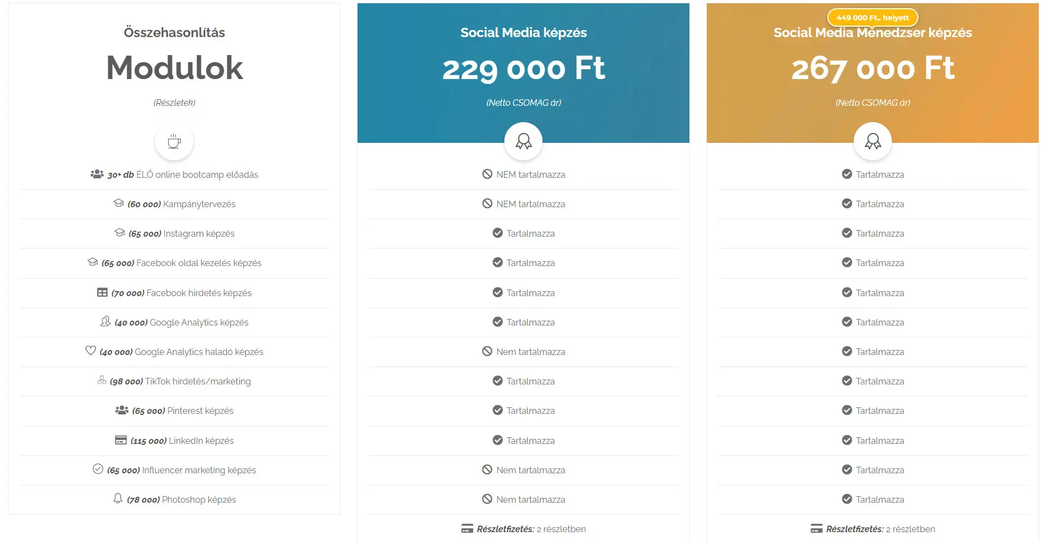
Task: Click the Social Media Menedzser képzés heading
Action: (x=873, y=34)
